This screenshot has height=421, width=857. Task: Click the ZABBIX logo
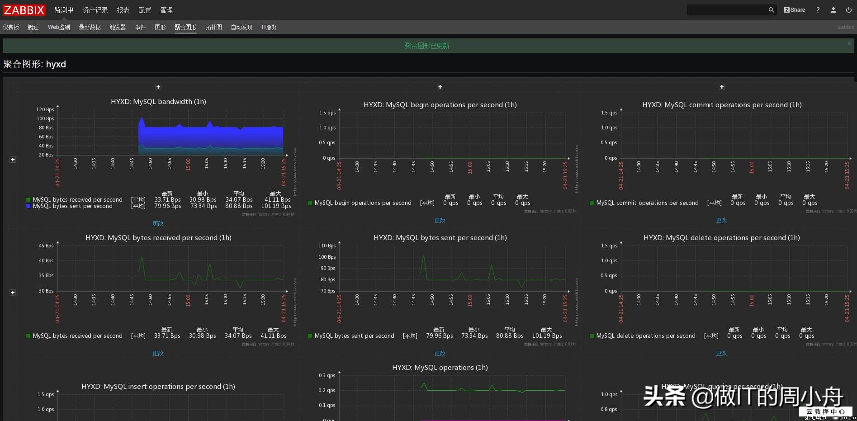click(x=24, y=10)
